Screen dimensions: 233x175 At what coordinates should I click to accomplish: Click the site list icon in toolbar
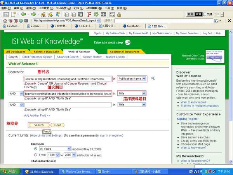tap(6, 14)
